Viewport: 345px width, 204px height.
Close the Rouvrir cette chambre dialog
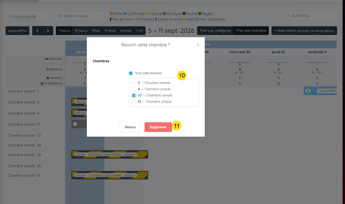click(198, 45)
